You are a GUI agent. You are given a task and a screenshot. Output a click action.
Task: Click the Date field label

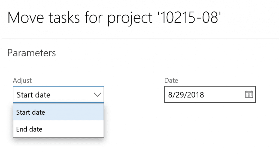click(171, 81)
